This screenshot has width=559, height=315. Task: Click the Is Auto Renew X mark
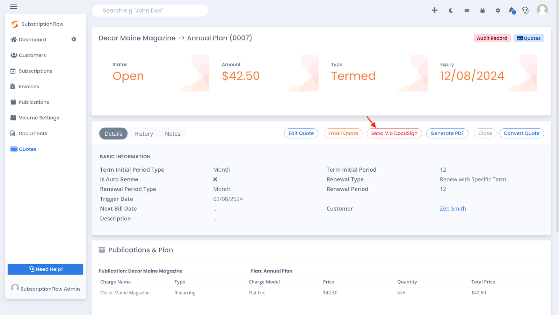(215, 179)
